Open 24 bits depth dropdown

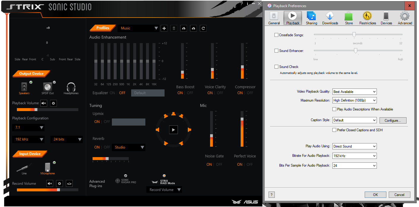tap(66, 139)
